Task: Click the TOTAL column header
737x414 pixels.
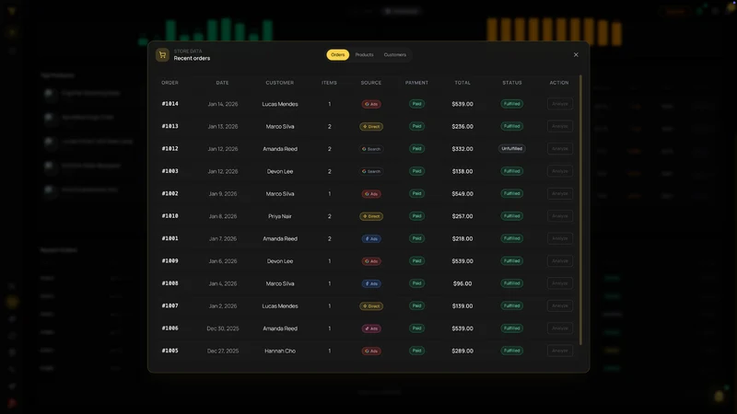Action: pyautogui.click(x=462, y=83)
